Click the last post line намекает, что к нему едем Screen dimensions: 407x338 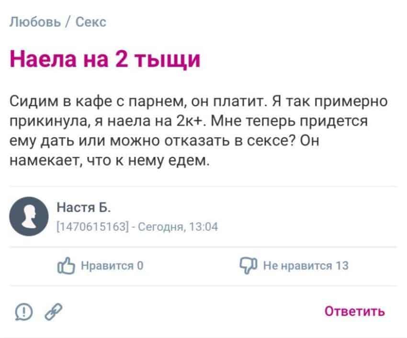(109, 160)
